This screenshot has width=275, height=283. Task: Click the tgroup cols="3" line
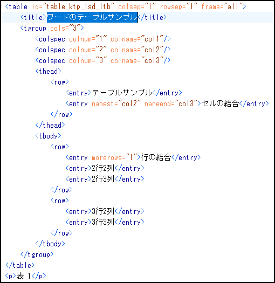click(52, 28)
